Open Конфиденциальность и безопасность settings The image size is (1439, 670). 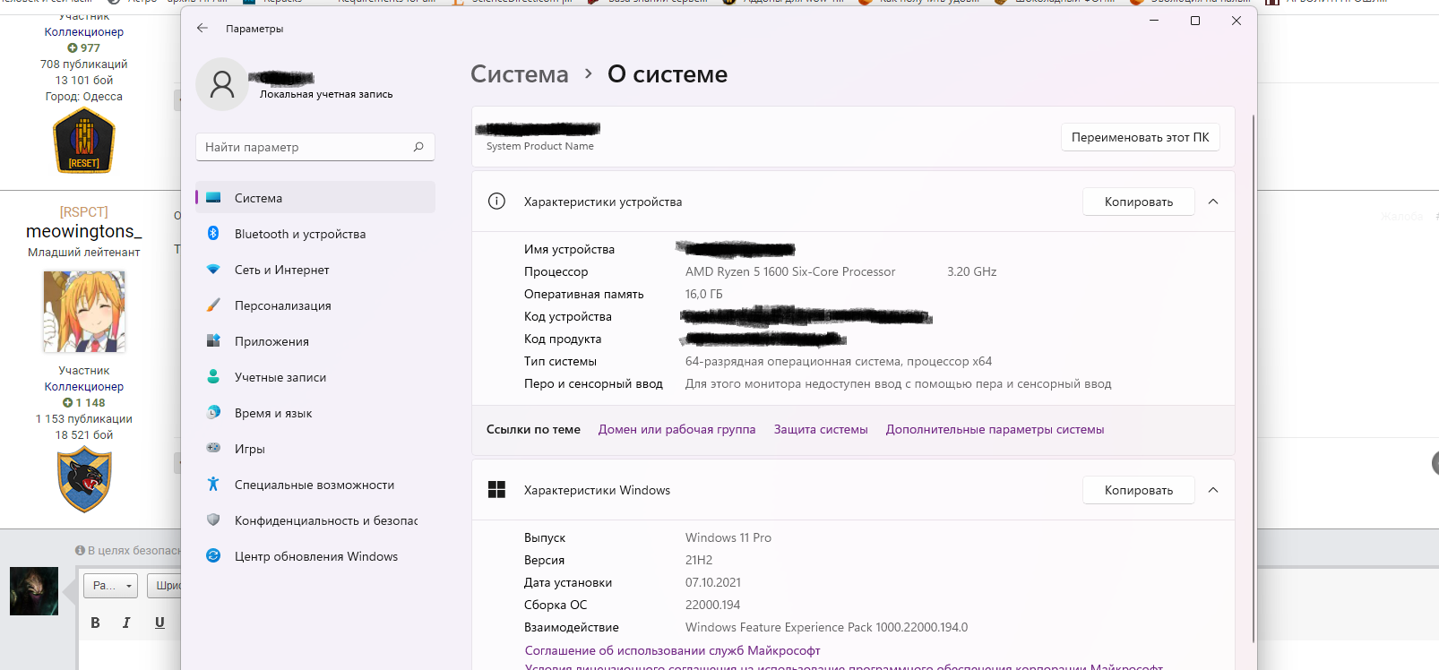click(315, 520)
